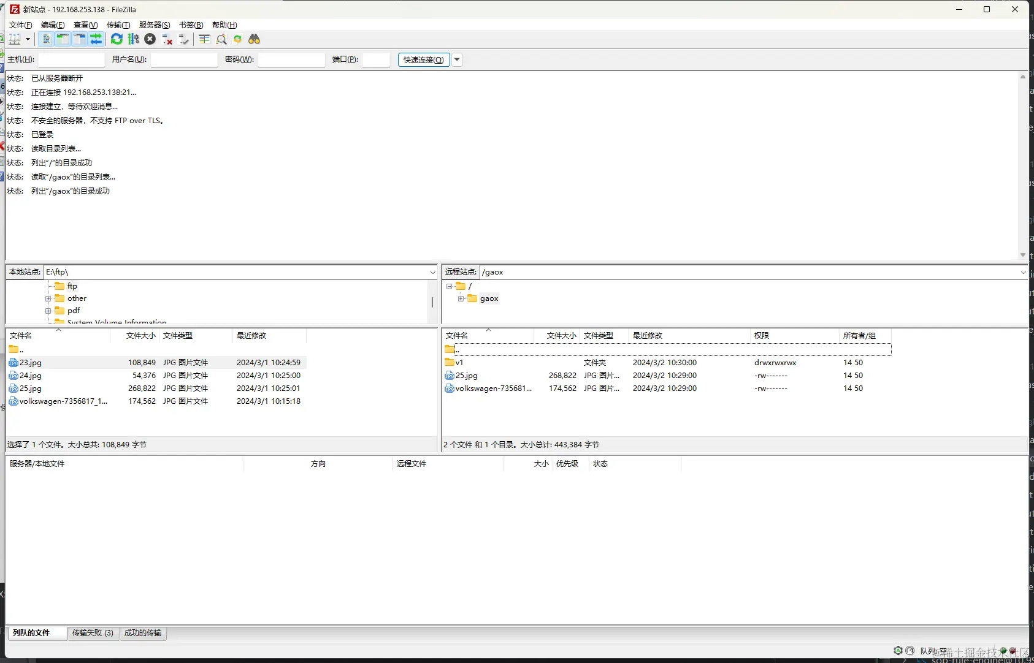
Task: Switch to the 成功的传输 tab
Action: coord(143,633)
